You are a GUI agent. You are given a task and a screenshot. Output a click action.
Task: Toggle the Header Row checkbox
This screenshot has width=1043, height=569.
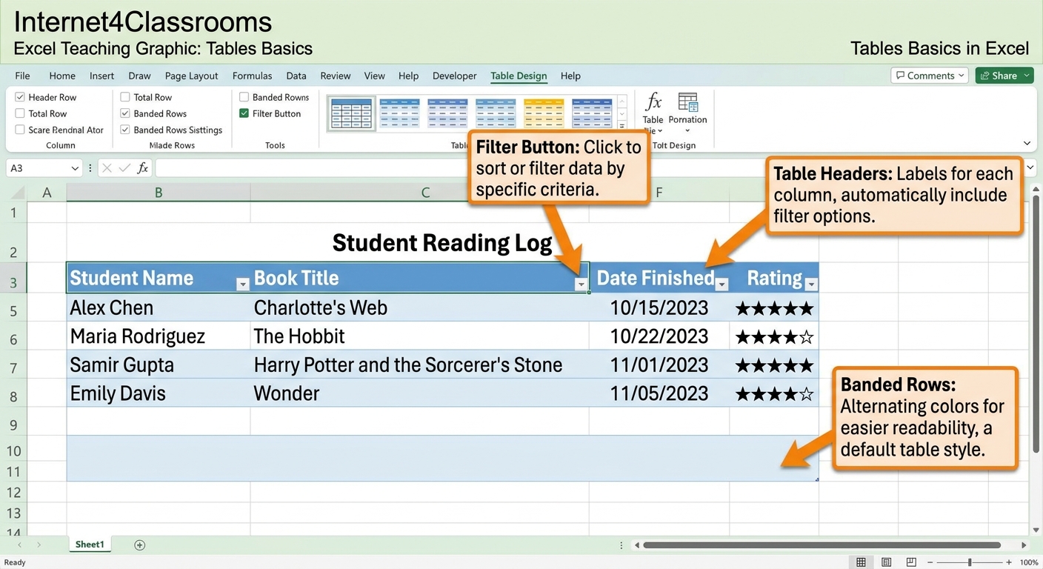tap(20, 97)
